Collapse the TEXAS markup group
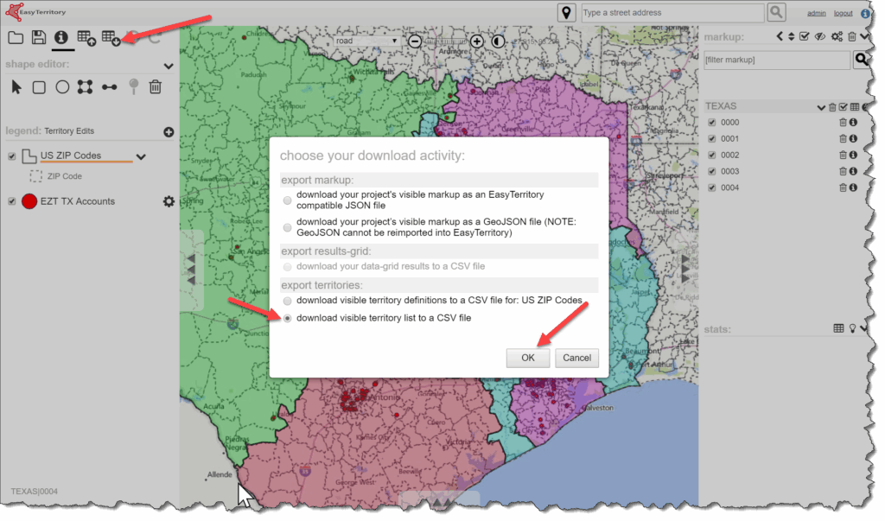Screen dimensions: 885x521 pyautogui.click(x=821, y=107)
